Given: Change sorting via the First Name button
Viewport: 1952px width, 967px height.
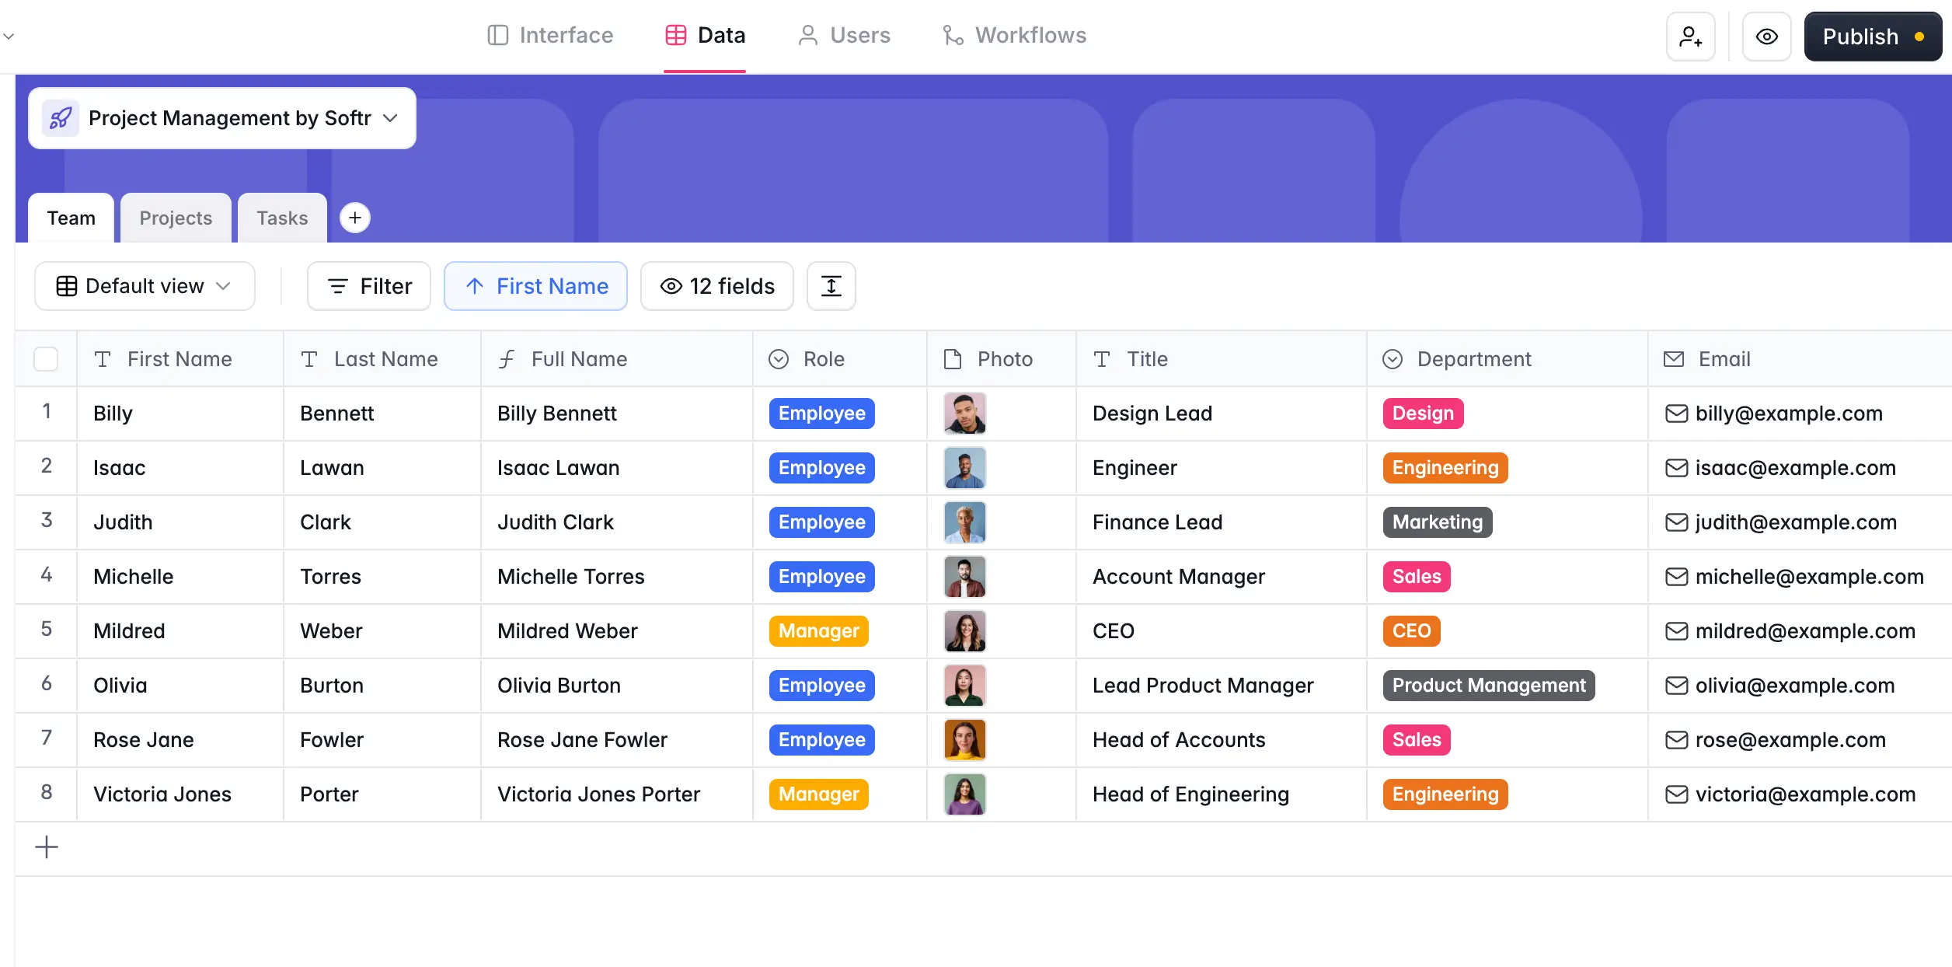Looking at the screenshot, I should [535, 286].
